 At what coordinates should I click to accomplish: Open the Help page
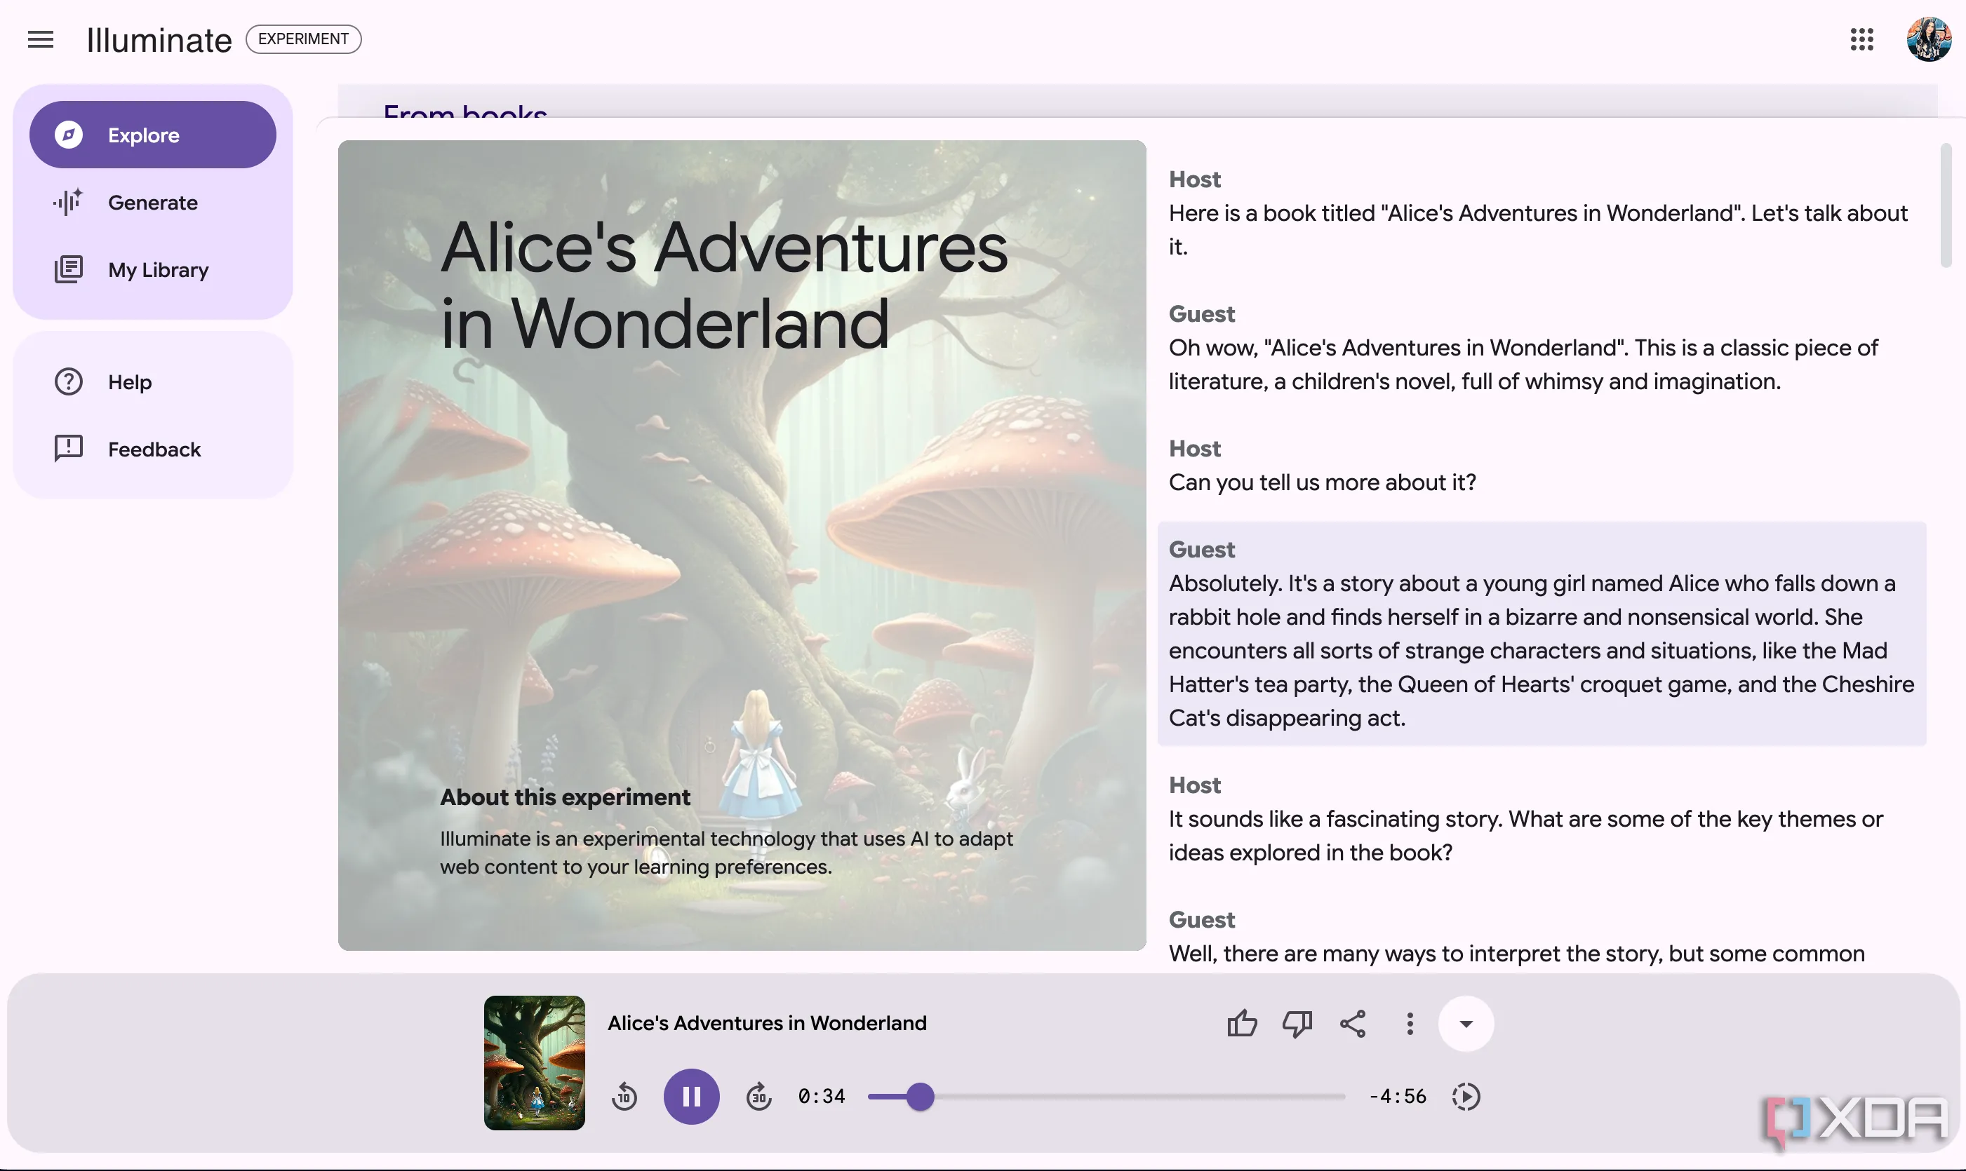128,382
